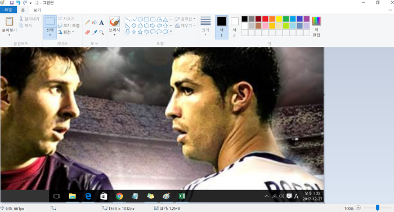Choose the Oval callout shape
Screen dimensions: 394x212
pos(159,32)
